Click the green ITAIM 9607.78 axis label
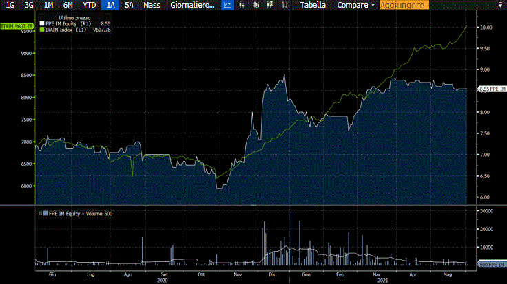The width and height of the screenshot is (507, 284). click(17, 26)
